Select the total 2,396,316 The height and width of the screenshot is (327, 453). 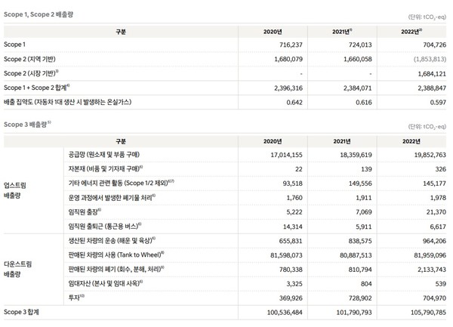tap(288, 88)
